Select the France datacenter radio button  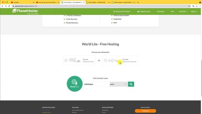[x=66, y=60]
